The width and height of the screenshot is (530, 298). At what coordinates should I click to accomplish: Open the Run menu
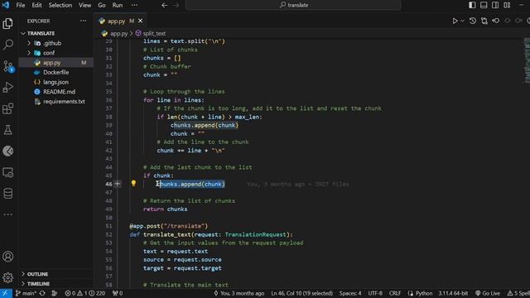(118, 5)
